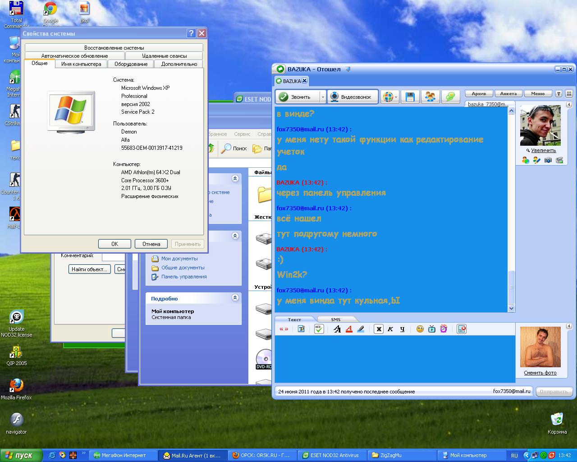Click the text transliteration T icon
577x462 pixels.
[x=301, y=329]
